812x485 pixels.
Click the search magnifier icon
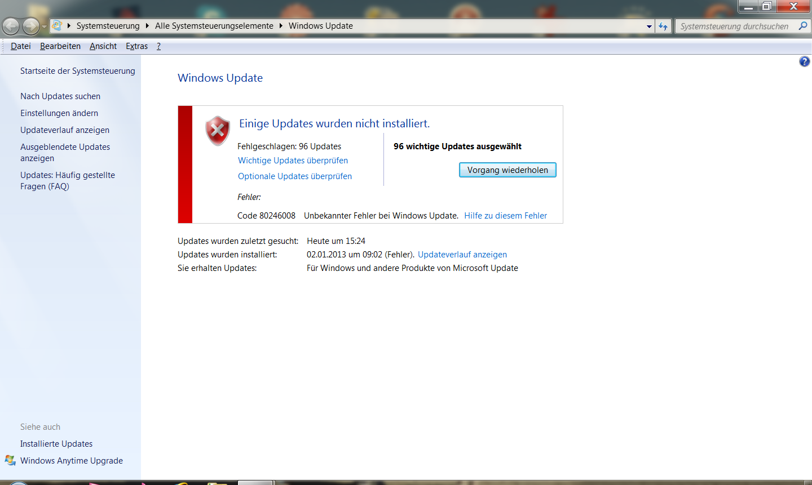pos(803,26)
